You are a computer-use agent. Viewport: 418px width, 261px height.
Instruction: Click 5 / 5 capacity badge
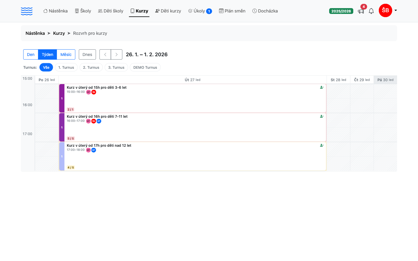[x=71, y=138]
